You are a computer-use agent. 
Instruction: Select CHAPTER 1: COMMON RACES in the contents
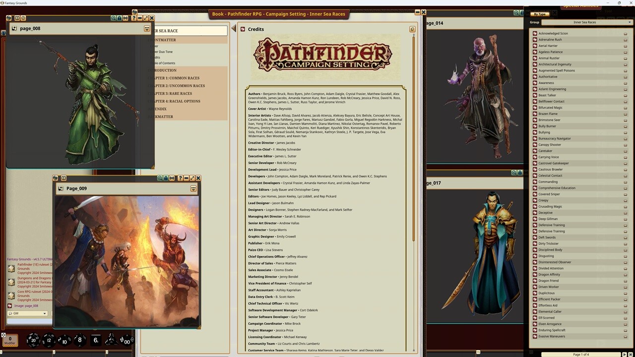[x=178, y=78]
